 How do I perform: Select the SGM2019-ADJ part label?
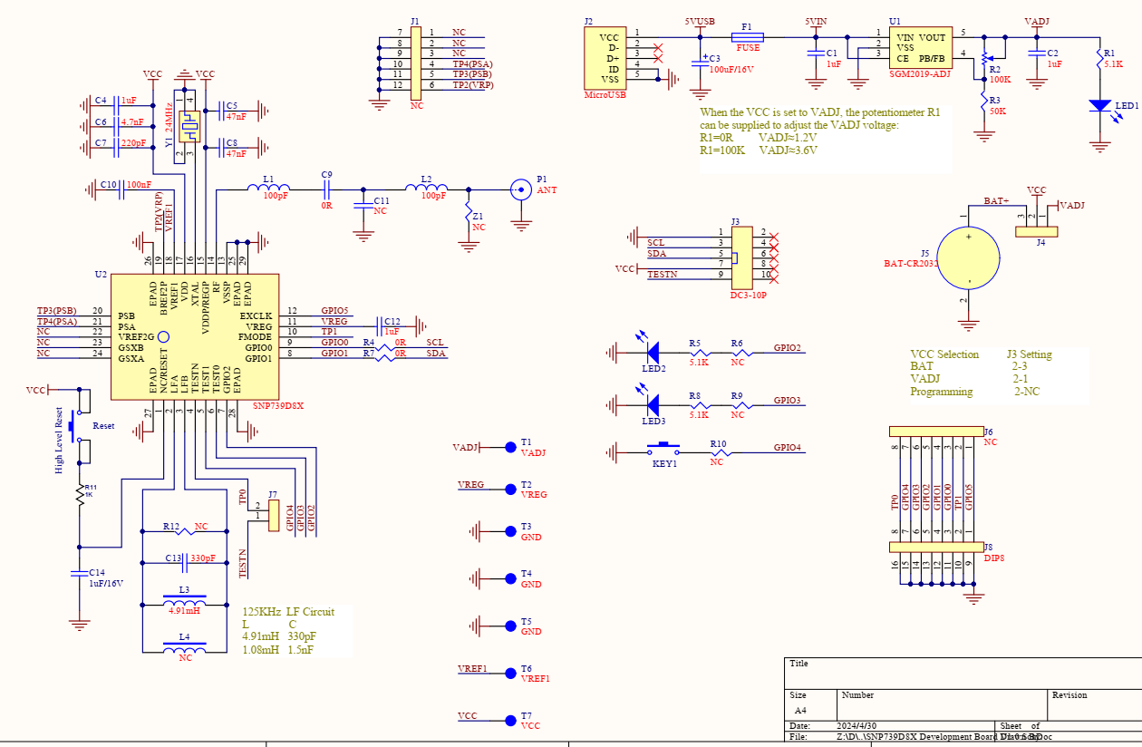(920, 75)
